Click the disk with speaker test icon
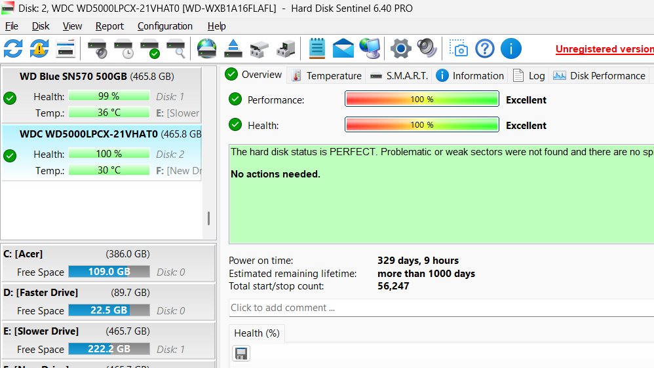 click(x=98, y=48)
